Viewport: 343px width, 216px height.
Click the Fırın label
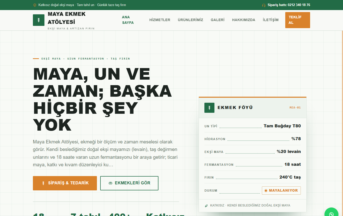pyautogui.click(x=209, y=178)
